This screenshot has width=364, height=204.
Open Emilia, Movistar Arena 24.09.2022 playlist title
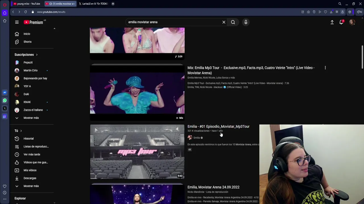(213, 187)
